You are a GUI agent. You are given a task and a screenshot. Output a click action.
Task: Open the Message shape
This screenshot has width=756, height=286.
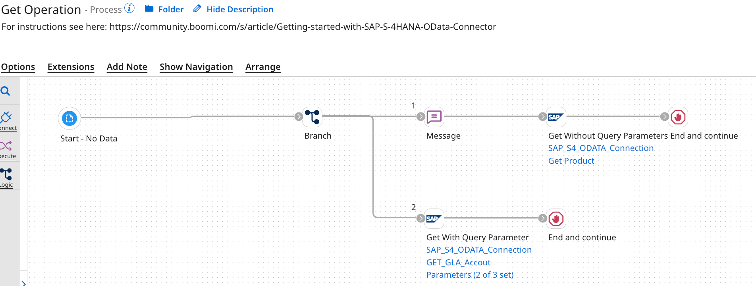click(434, 117)
